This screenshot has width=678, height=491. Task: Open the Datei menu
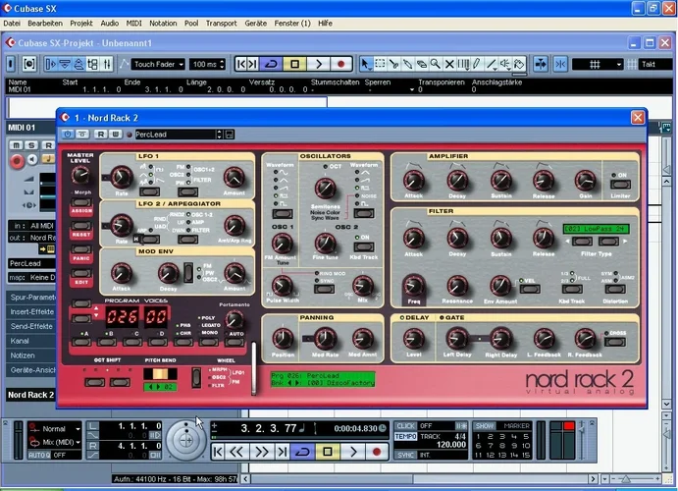12,23
